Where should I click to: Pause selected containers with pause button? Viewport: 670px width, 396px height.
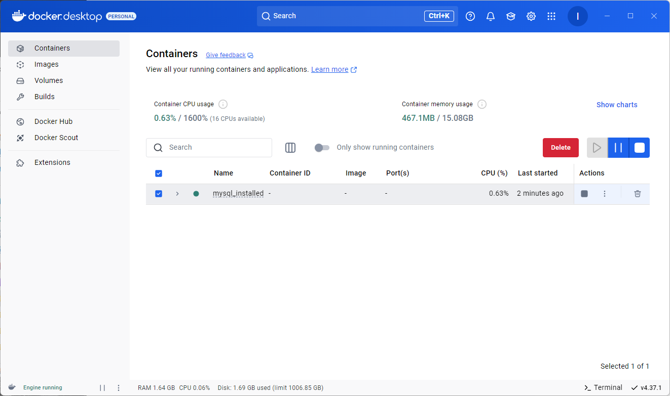(x=618, y=148)
